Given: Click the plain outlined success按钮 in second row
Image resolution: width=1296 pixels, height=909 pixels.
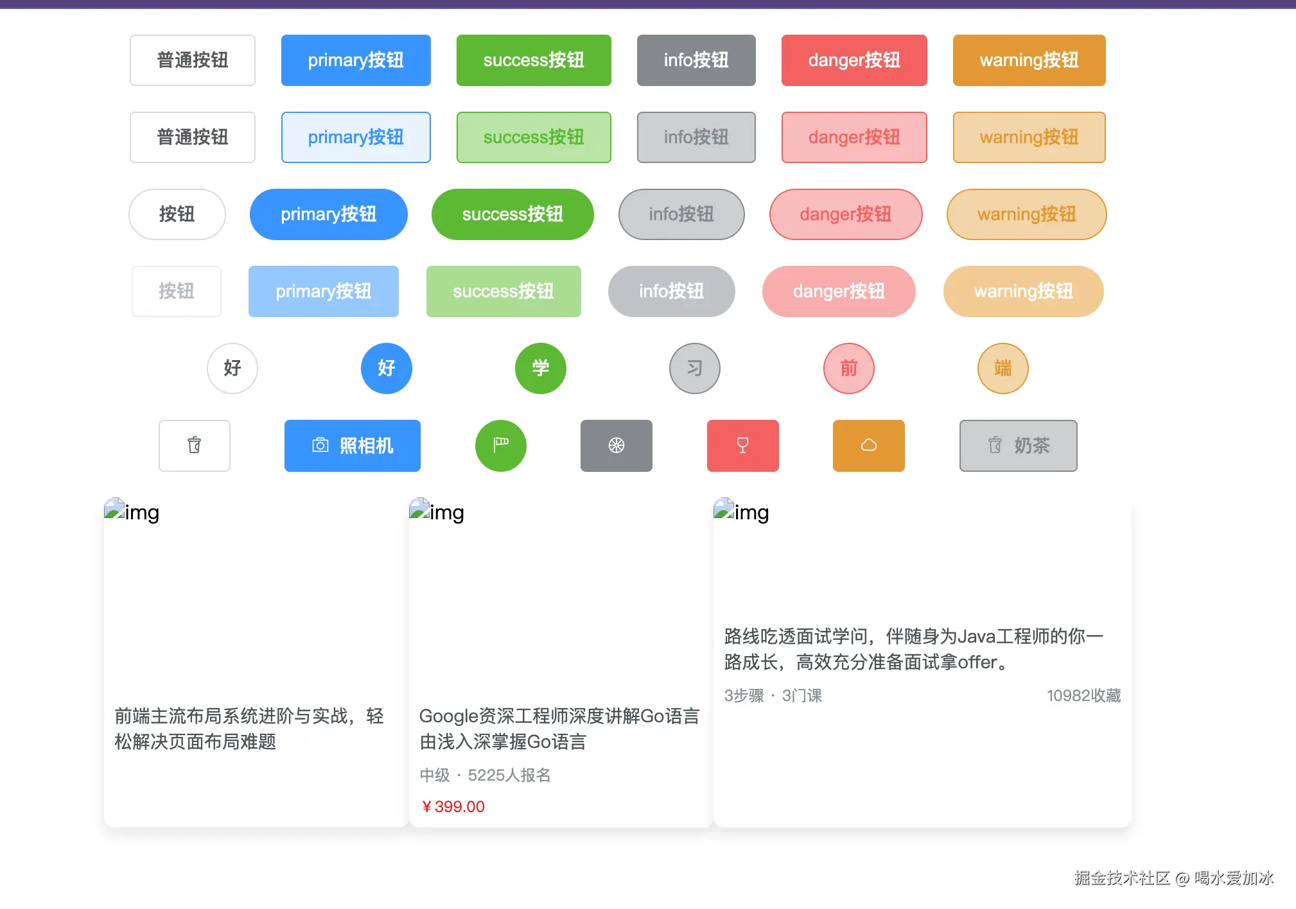Looking at the screenshot, I should [533, 137].
